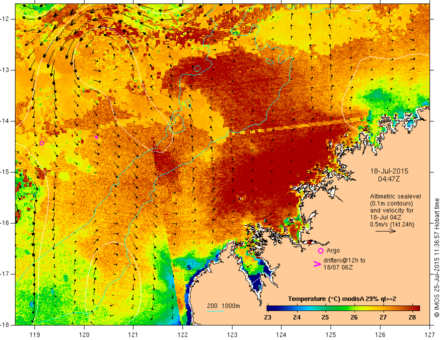Screen dimensions: 440x340
Task: Click the magenta Argo legend circle
Action: point(320,251)
